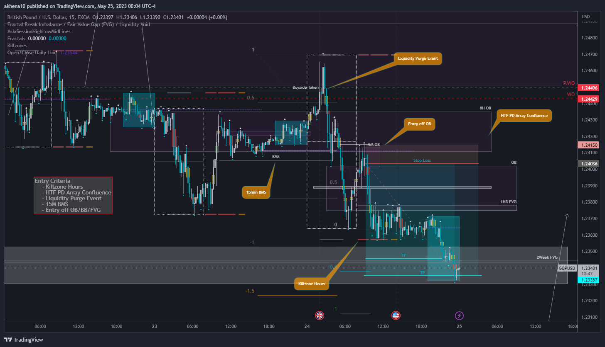Select the 'Liquidity Purge Event' callout

(x=418, y=58)
